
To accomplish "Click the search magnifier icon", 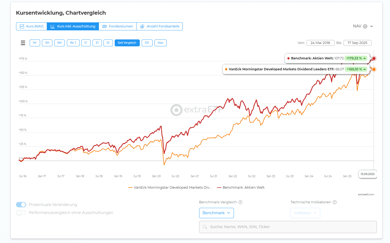I will point(205,227).
